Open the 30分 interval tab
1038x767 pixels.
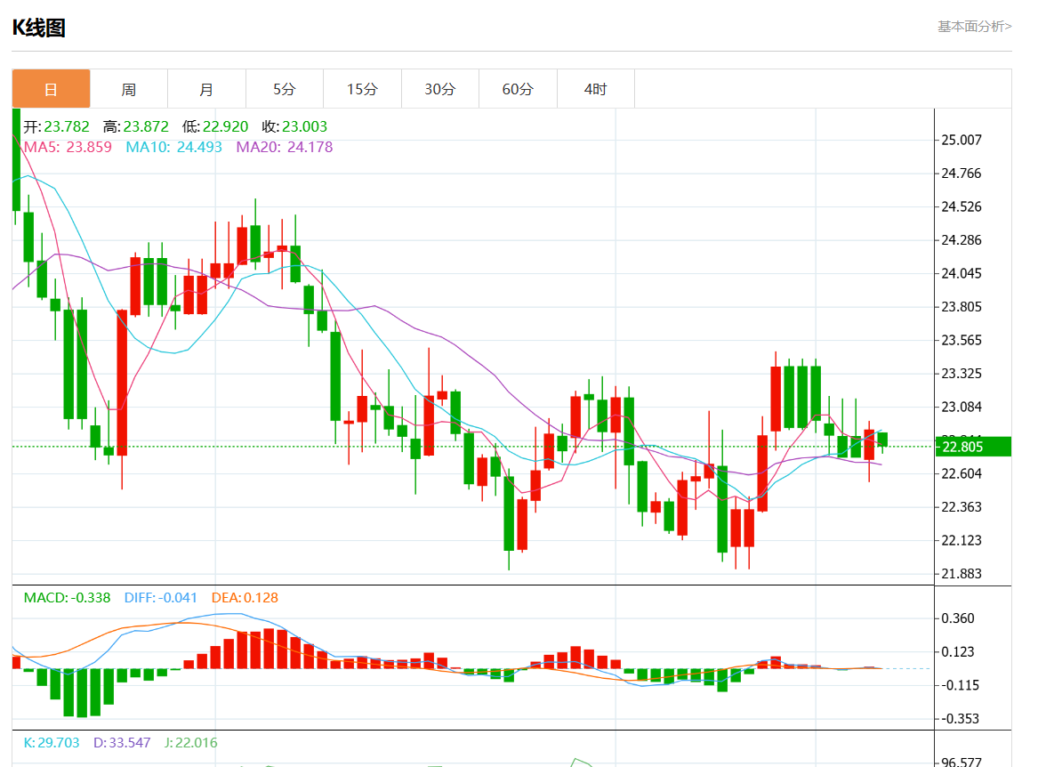pyautogui.click(x=440, y=89)
